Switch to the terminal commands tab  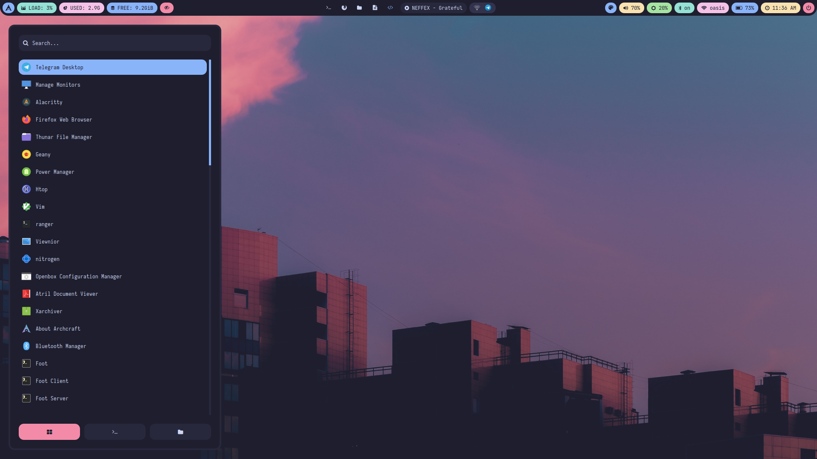tap(115, 432)
